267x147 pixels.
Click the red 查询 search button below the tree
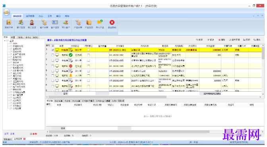pos(33,134)
